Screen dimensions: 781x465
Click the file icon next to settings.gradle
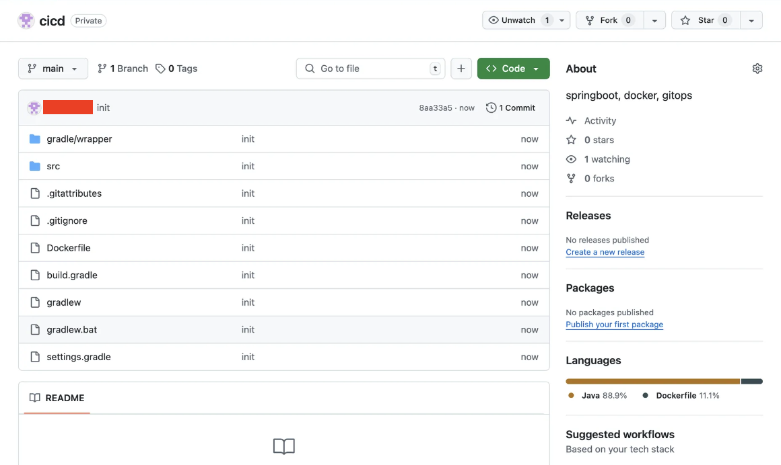pos(35,357)
